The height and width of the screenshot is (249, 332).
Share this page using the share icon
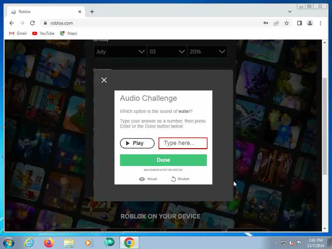pos(276,23)
